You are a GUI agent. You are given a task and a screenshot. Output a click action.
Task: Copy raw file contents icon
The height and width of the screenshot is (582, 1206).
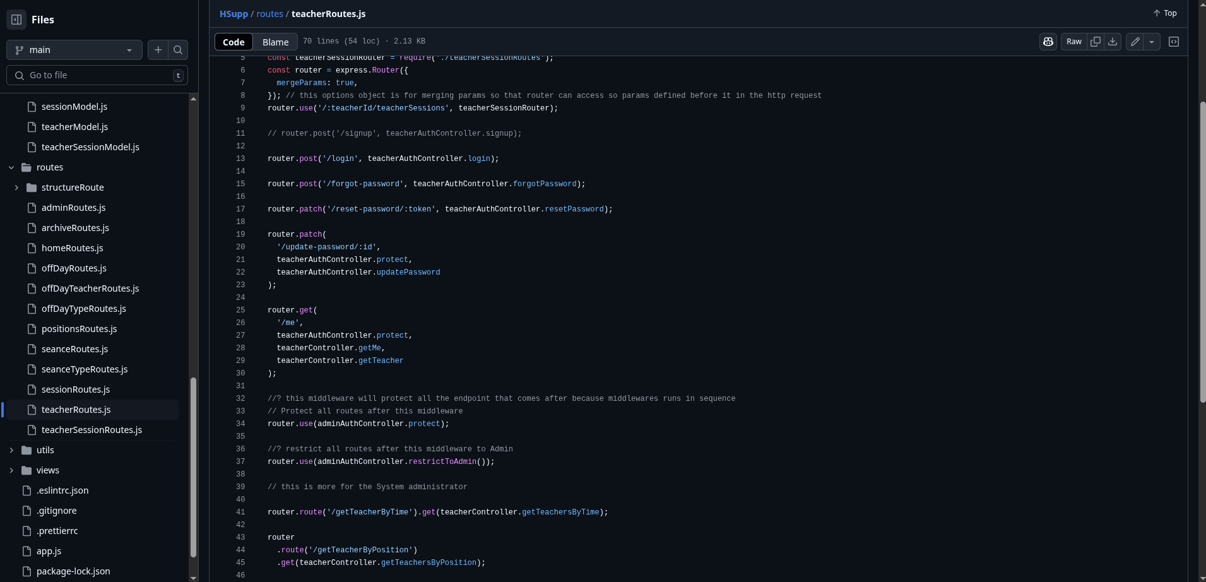coord(1096,42)
